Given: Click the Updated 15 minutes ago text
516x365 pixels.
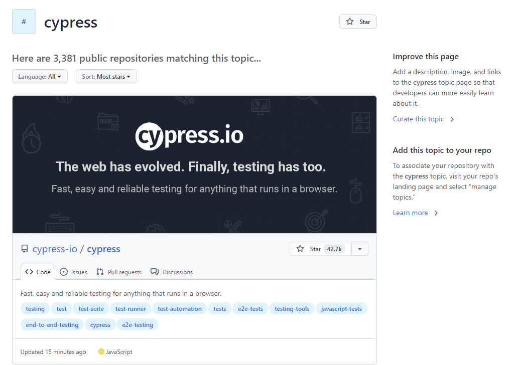Looking at the screenshot, I should click(53, 352).
